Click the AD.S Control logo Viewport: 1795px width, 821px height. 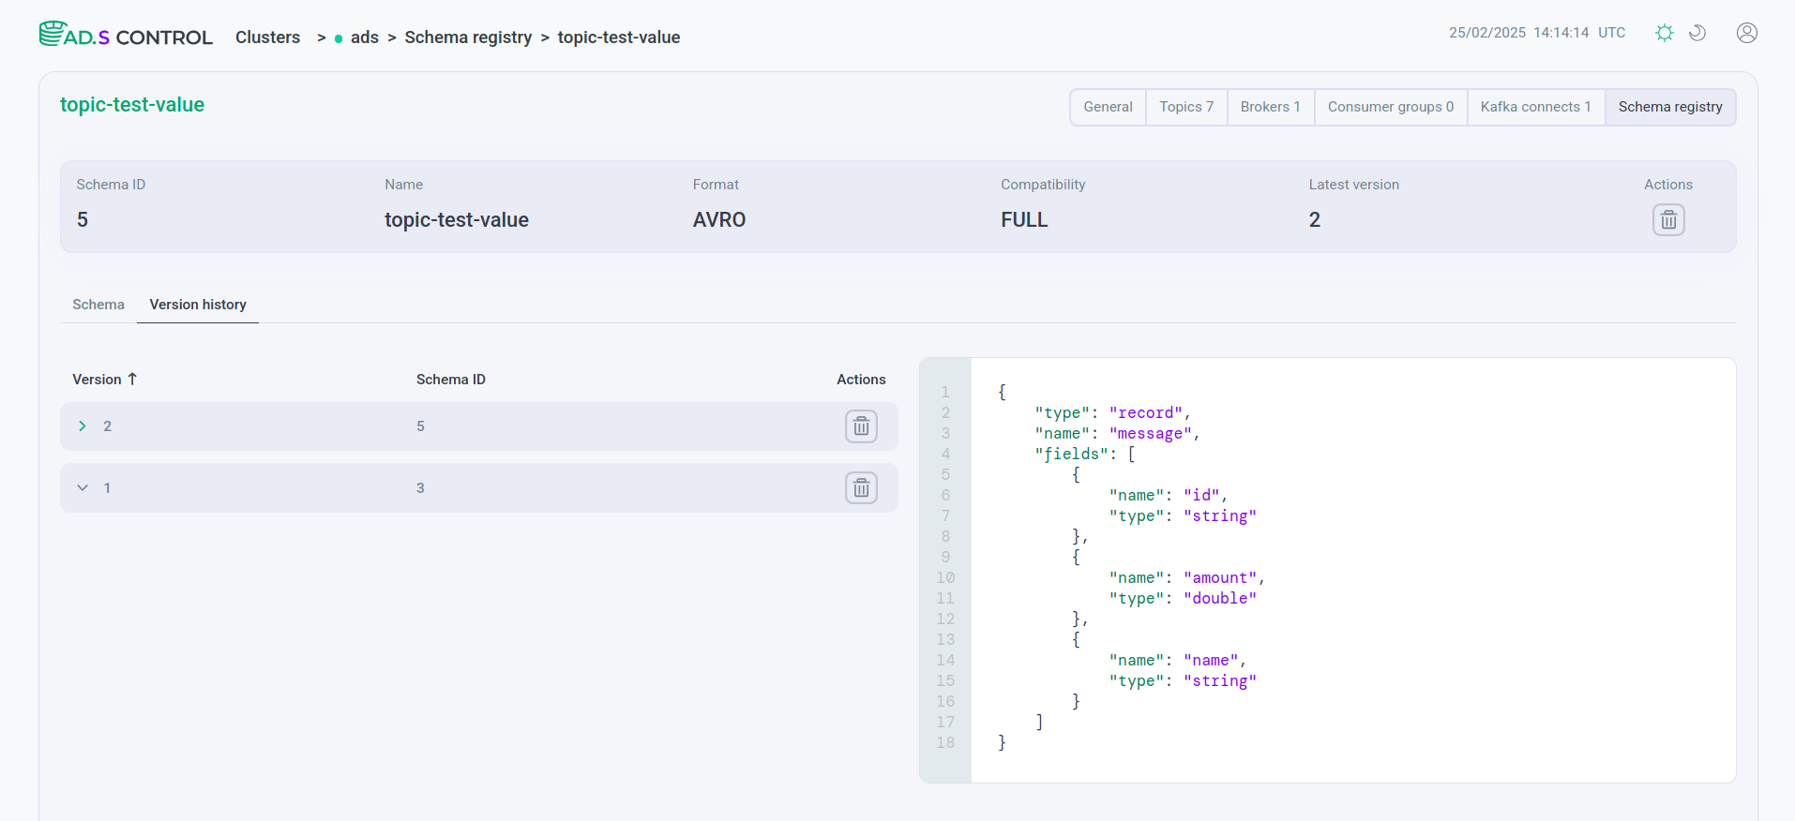pos(126,36)
